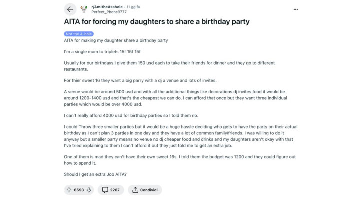364x200 pixels.
Task: Click the "Not the A-hole" flair tag
Action: (x=78, y=34)
